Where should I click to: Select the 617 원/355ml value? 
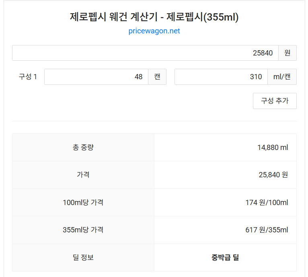267,230
